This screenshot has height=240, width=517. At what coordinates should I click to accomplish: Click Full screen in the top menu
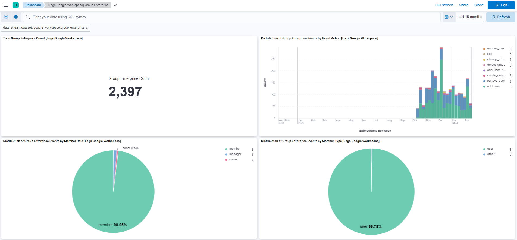(x=444, y=5)
